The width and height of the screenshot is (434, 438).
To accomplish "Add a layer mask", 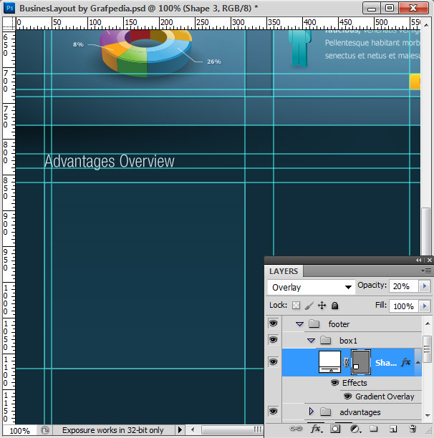I will pos(335,429).
